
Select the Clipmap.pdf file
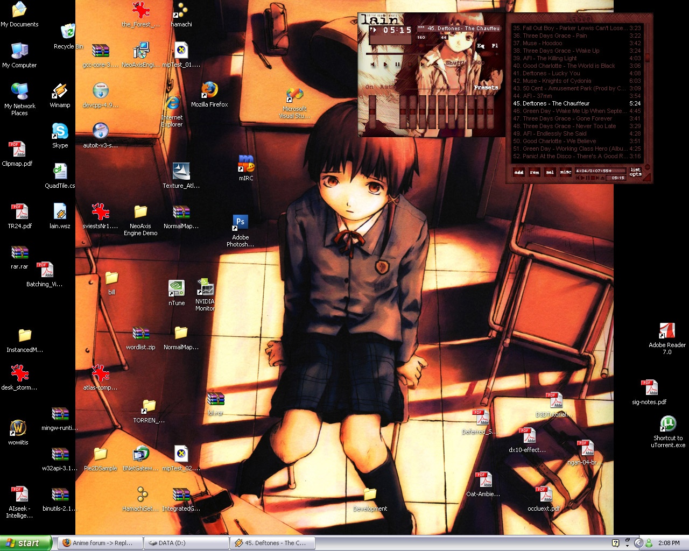[x=17, y=154]
